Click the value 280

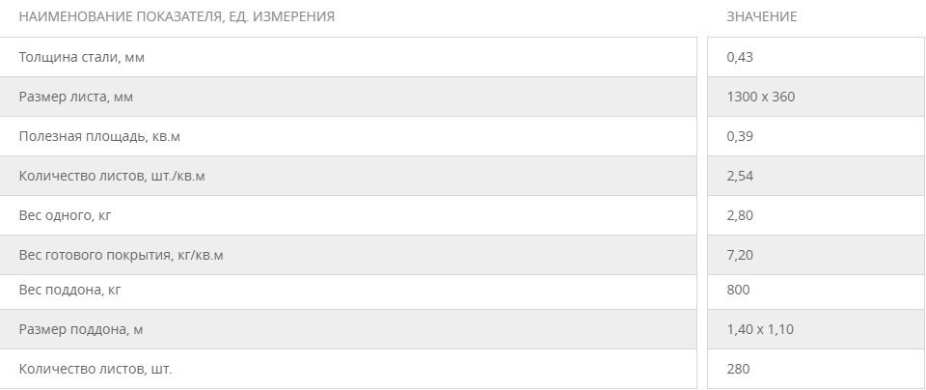tap(738, 370)
